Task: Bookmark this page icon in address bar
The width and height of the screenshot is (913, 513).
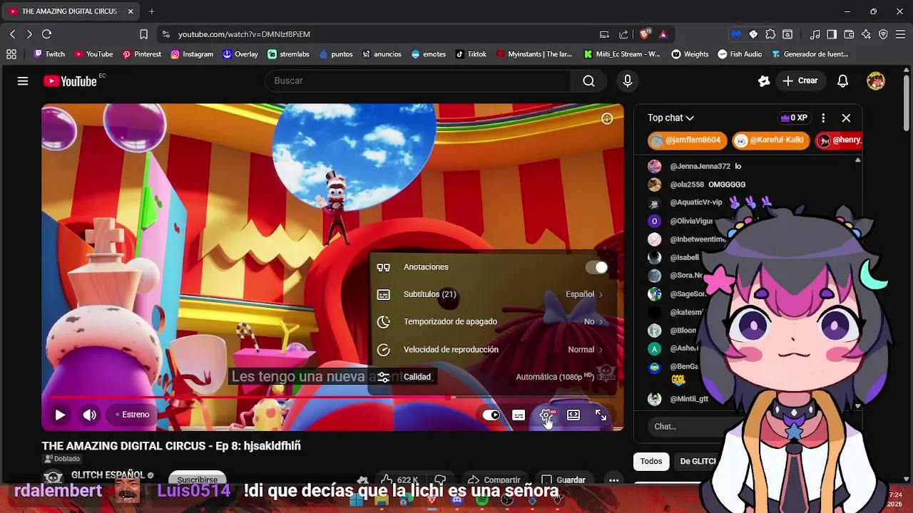Action: point(143,34)
